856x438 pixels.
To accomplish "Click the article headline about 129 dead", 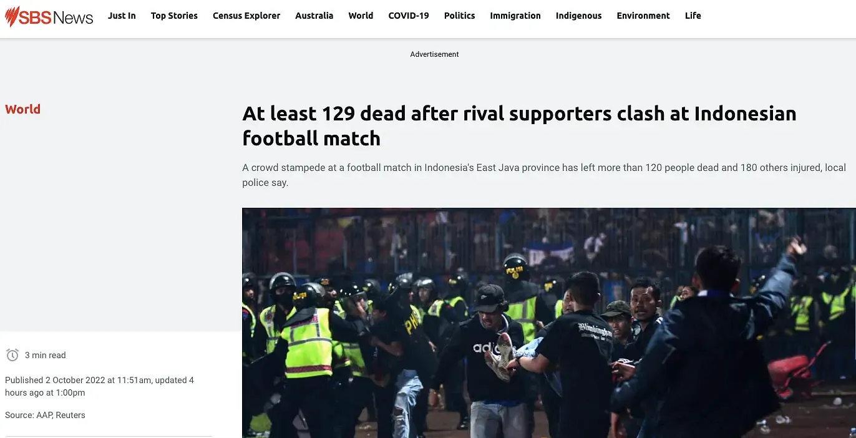I will click(x=519, y=125).
